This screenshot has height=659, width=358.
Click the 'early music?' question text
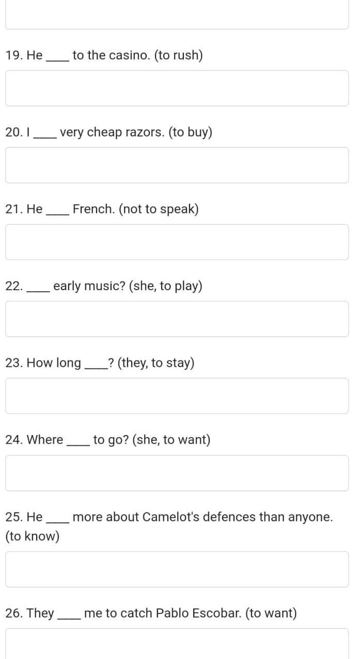pos(104,286)
